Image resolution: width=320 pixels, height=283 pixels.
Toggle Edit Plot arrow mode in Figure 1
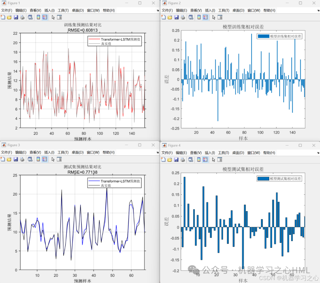pos(53,17)
